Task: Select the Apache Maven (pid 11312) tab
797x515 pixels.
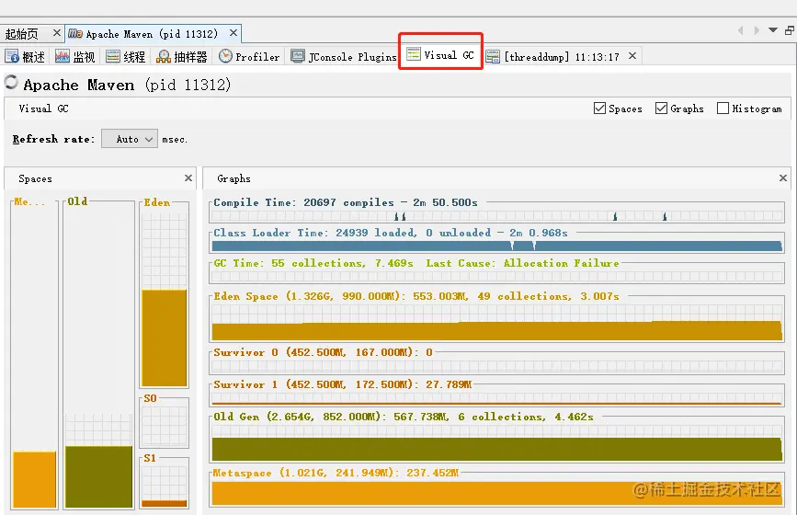Action: [152, 33]
